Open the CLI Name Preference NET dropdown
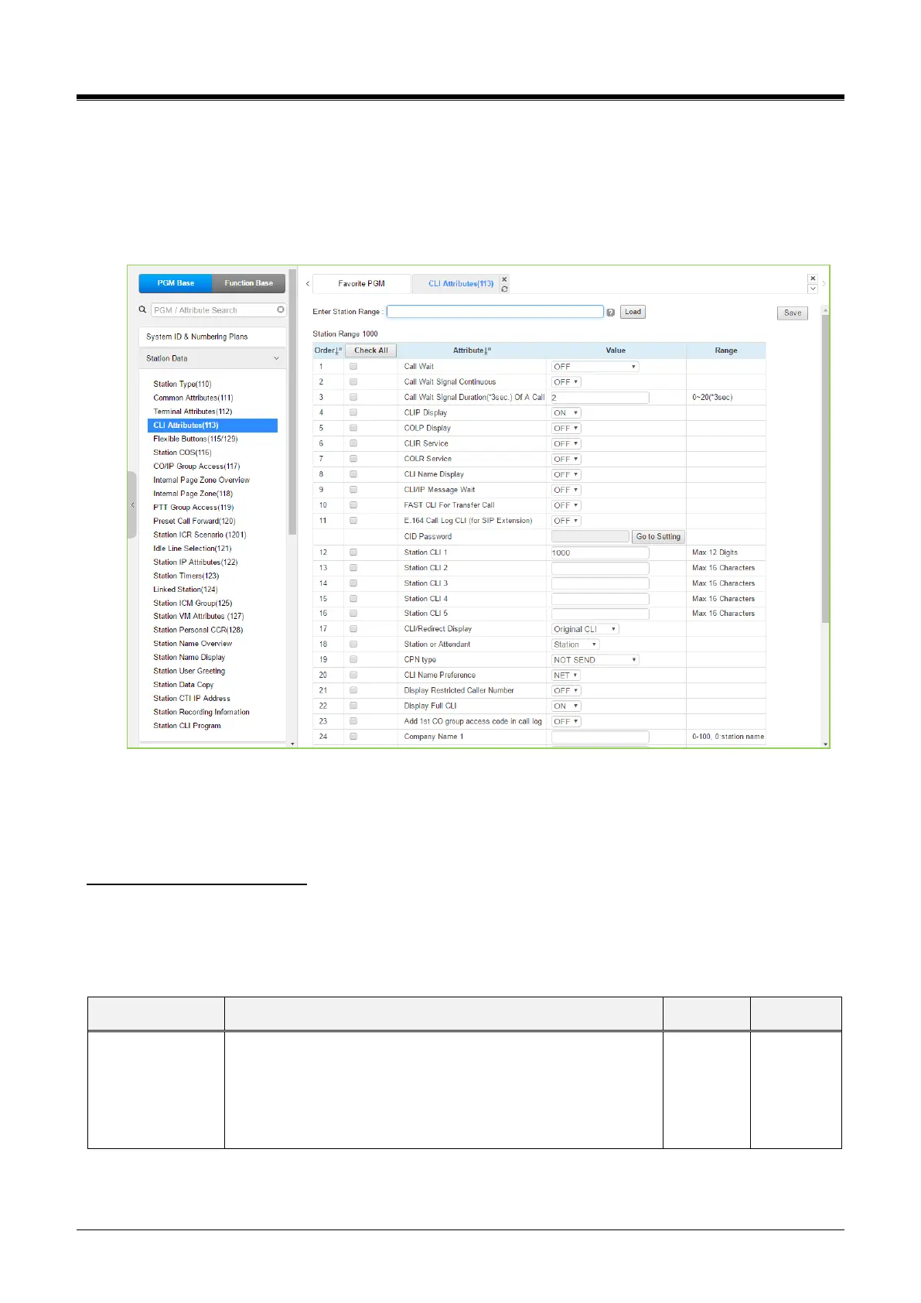Image resolution: width=921 pixels, height=1303 pixels. pyautogui.click(x=566, y=675)
